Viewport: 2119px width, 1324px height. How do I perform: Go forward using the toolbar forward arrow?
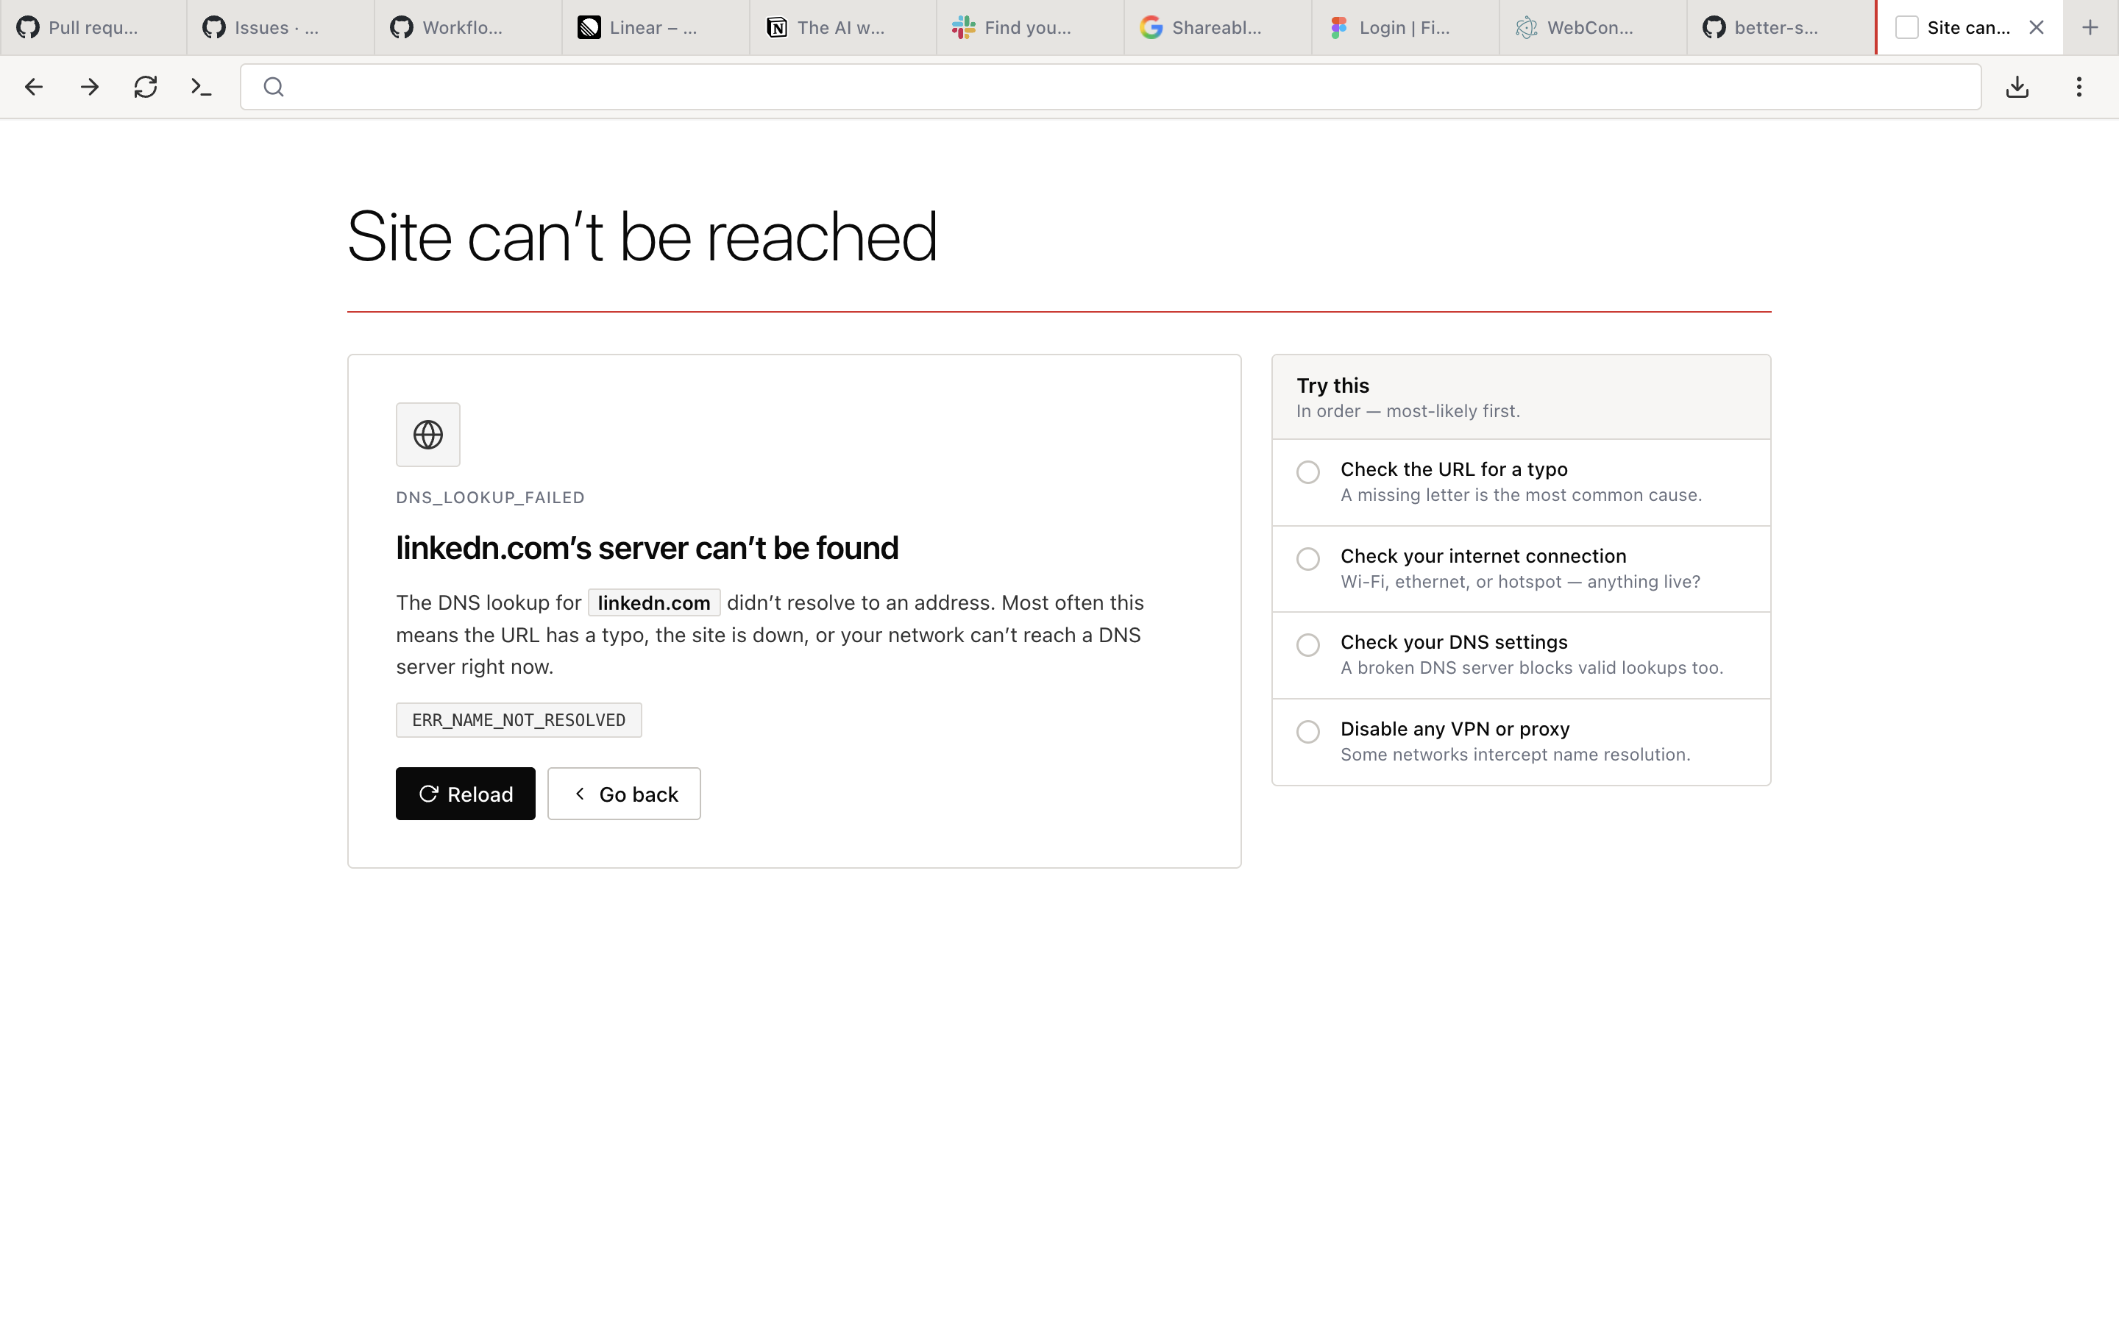tap(89, 87)
